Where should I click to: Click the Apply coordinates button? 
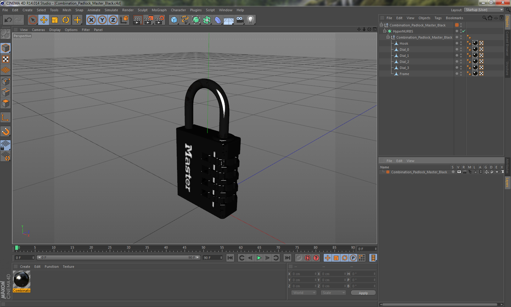coord(363,293)
